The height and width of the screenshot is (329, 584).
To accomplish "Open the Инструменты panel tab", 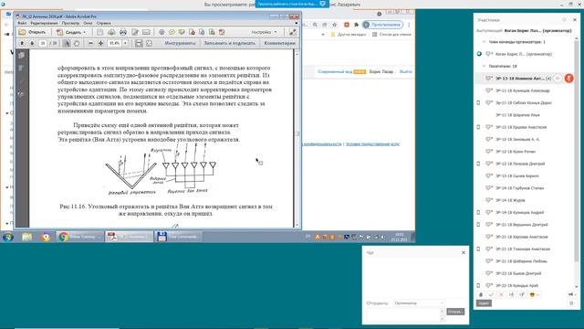I will [x=180, y=43].
